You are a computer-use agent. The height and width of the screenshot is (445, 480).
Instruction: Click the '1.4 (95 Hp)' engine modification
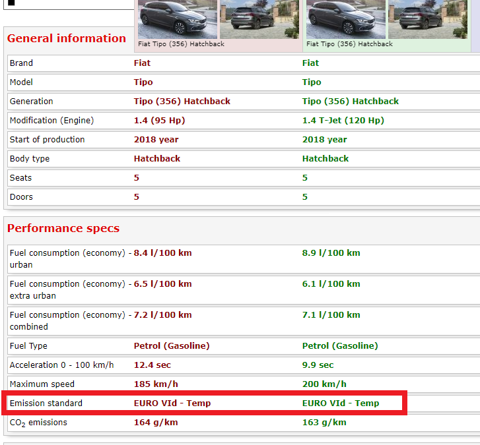point(159,121)
